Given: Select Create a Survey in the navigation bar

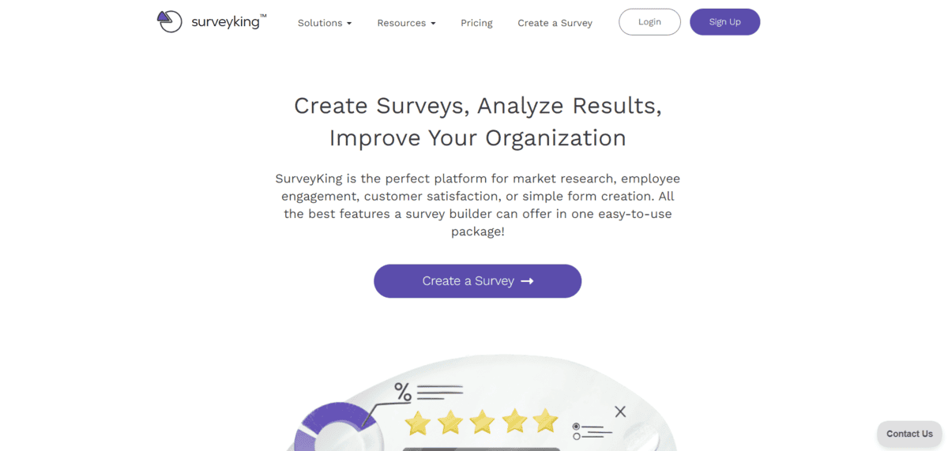Looking at the screenshot, I should (x=555, y=23).
